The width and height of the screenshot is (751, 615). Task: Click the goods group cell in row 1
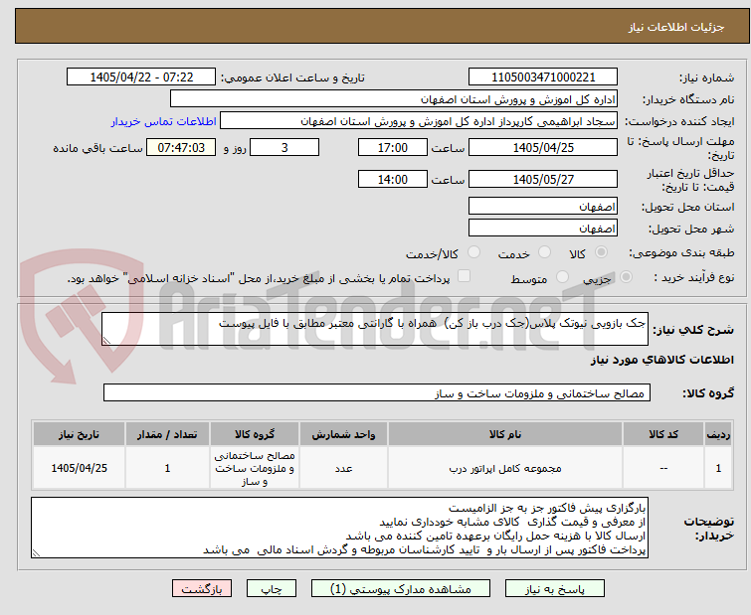coord(255,468)
